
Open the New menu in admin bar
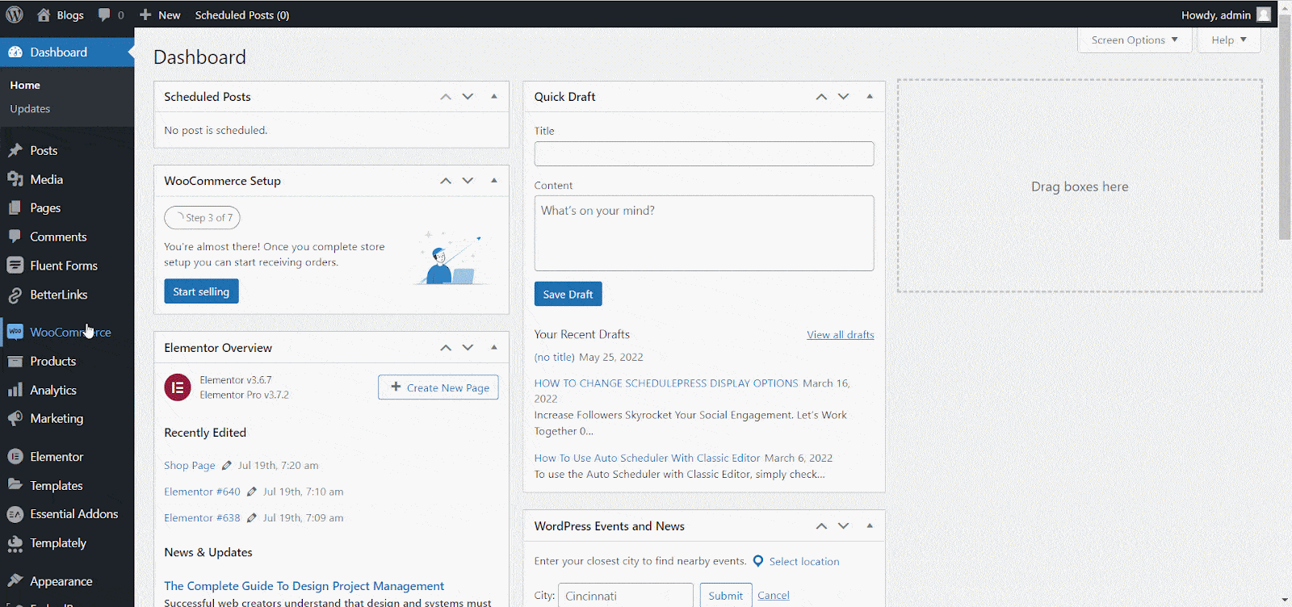pyautogui.click(x=160, y=15)
